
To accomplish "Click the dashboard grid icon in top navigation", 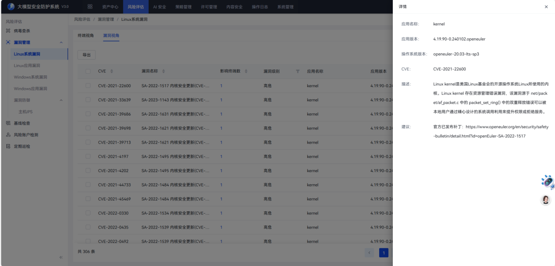I will (90, 7).
